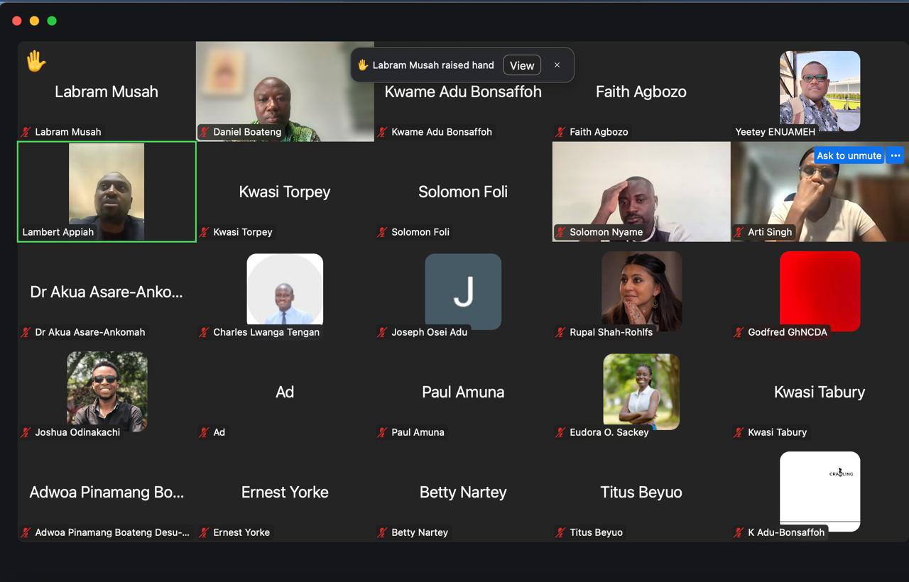Click Kwasi Tabury's muted mic icon
Viewport: 909px width, 582px height.
pos(739,432)
